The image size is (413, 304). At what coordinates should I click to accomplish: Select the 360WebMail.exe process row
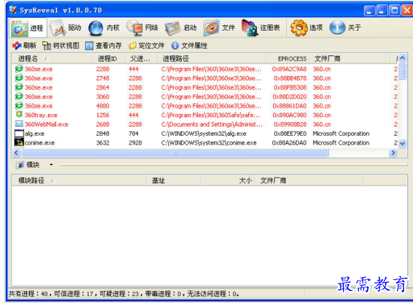click(205, 125)
